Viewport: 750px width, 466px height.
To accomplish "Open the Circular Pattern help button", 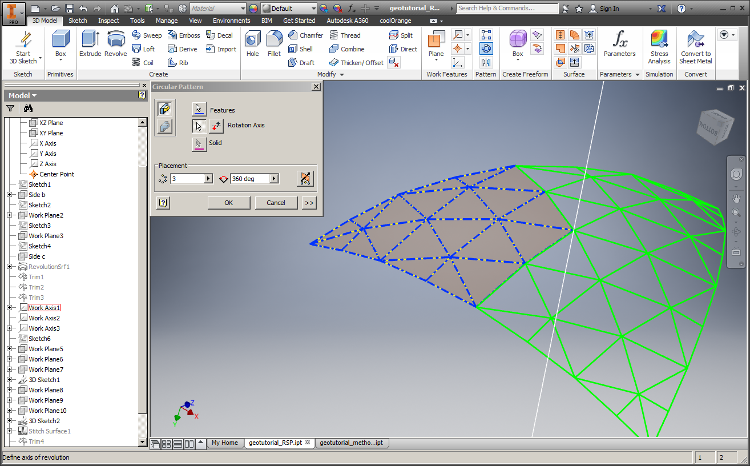I will click(163, 203).
